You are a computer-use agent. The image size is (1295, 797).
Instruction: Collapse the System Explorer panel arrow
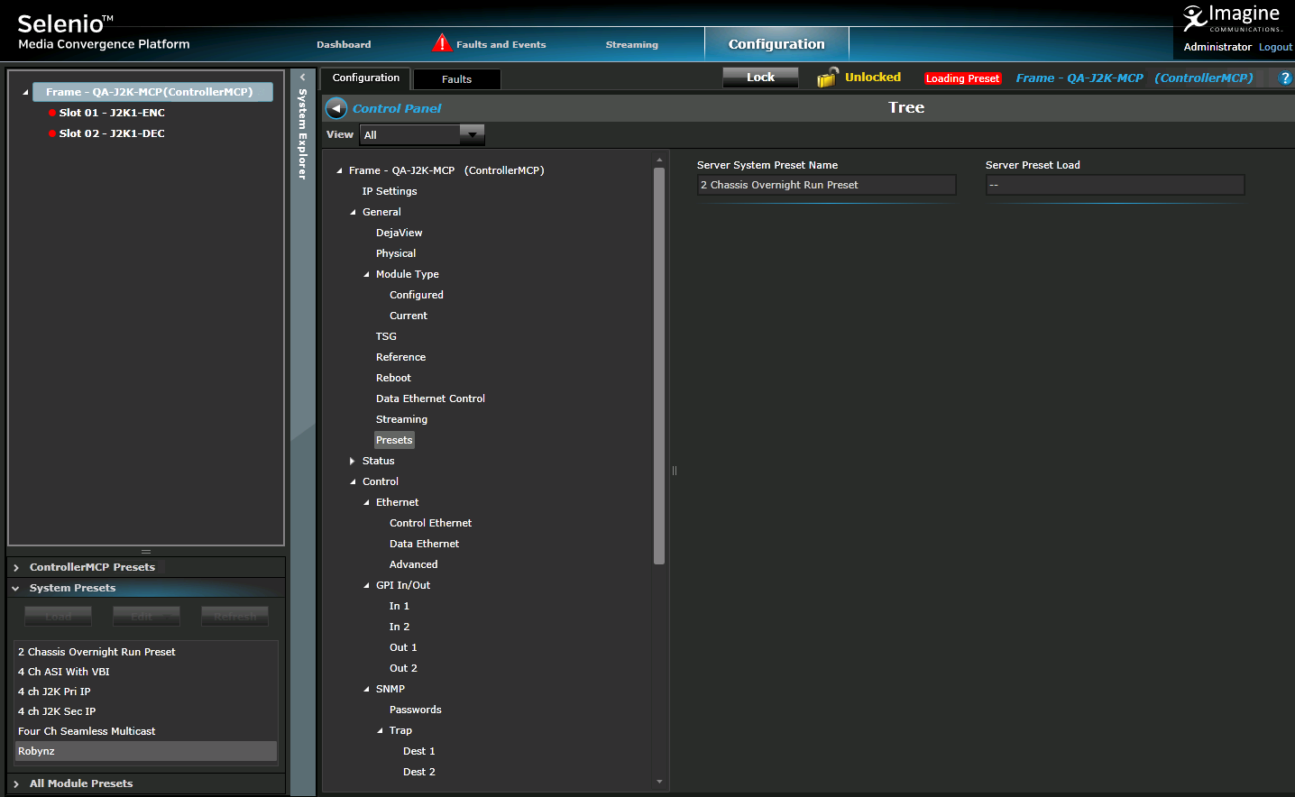click(303, 78)
